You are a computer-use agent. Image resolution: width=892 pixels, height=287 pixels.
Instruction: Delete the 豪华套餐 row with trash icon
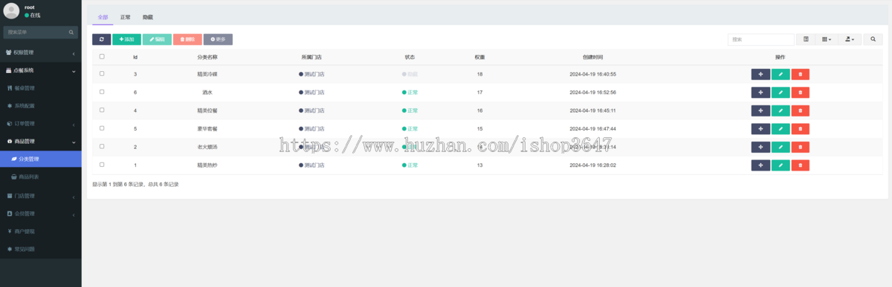click(800, 129)
